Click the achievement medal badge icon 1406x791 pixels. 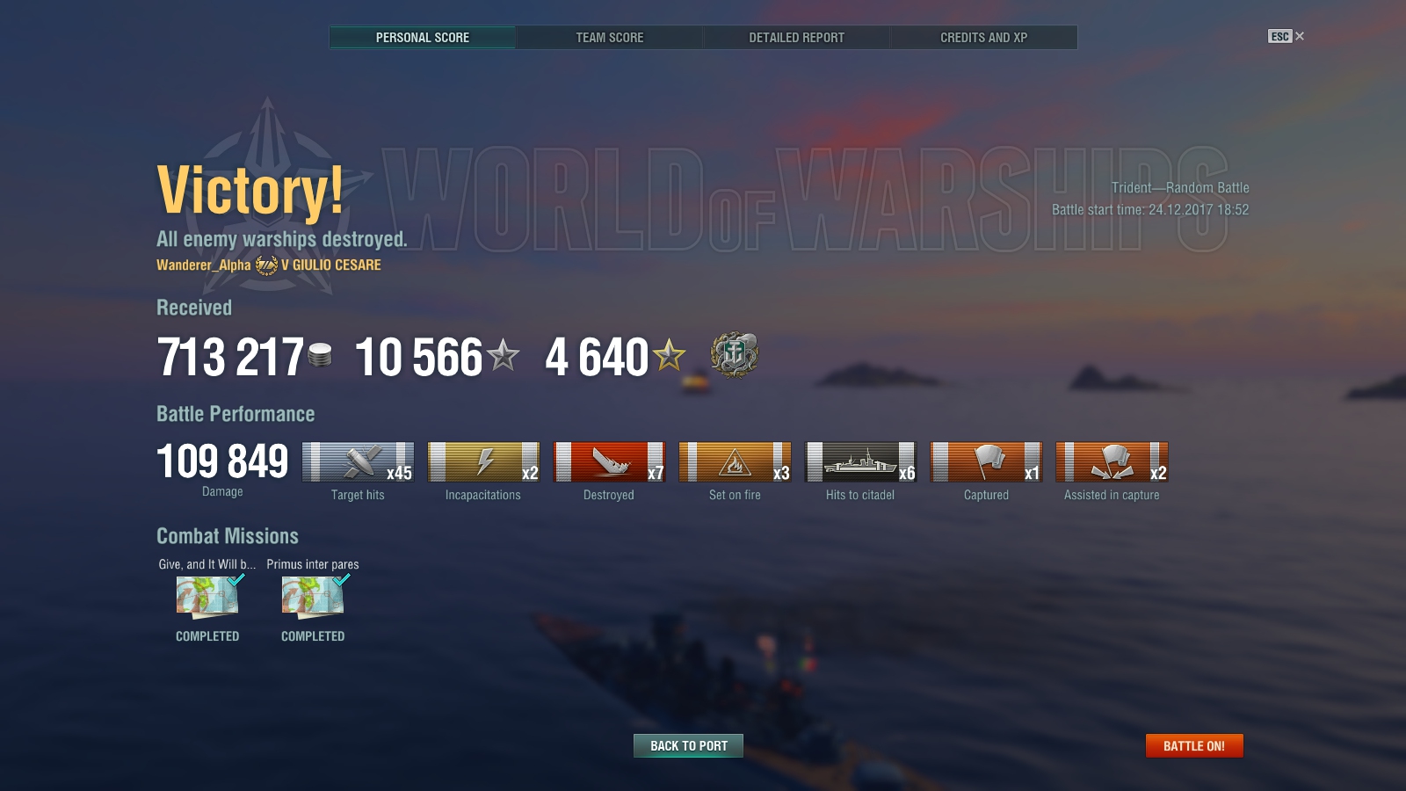coord(735,355)
